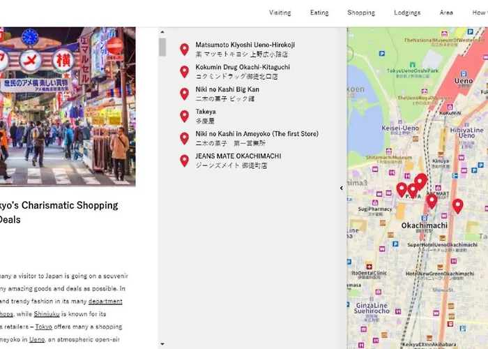Follow the department link in the article
The height and width of the screenshot is (349, 488).
click(105, 302)
